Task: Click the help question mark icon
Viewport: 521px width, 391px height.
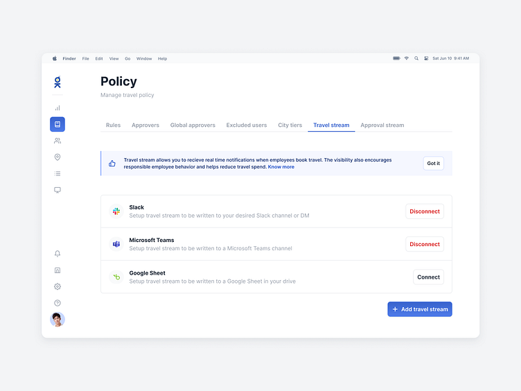Action: point(58,303)
